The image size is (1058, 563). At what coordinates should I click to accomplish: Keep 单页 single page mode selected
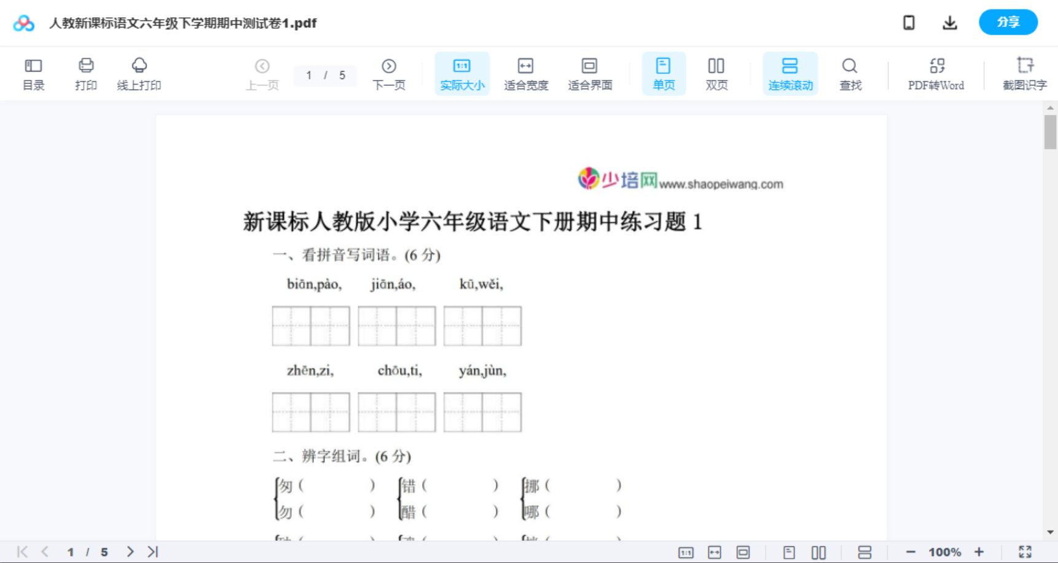pyautogui.click(x=664, y=73)
